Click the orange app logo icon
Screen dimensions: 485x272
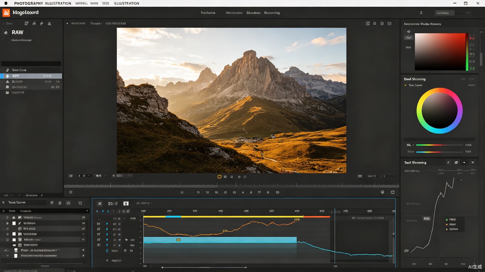coord(6,13)
